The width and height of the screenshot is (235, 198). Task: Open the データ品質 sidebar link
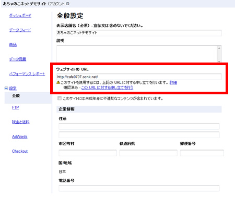(x=18, y=59)
